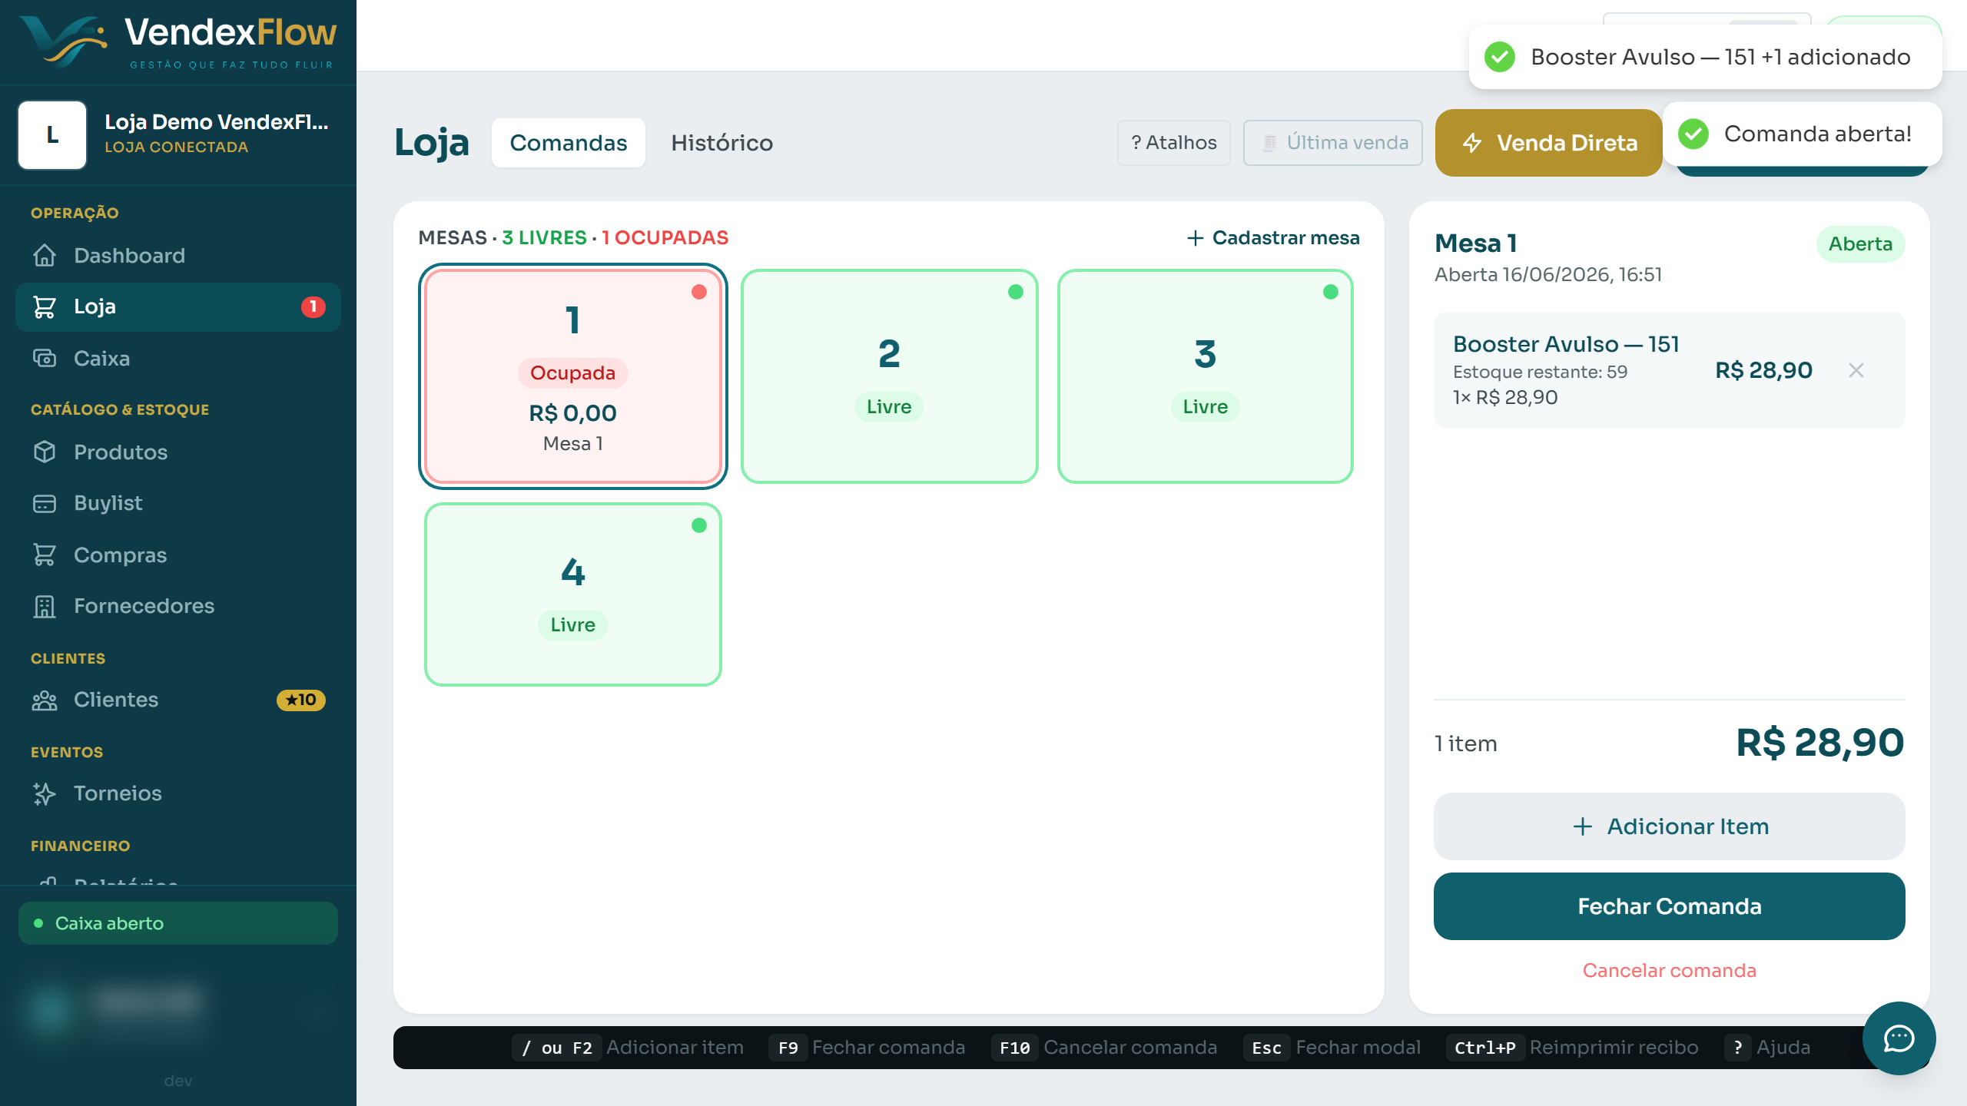Click Fechar Comanda button
Viewport: 1967px width, 1106px height.
1669,906
